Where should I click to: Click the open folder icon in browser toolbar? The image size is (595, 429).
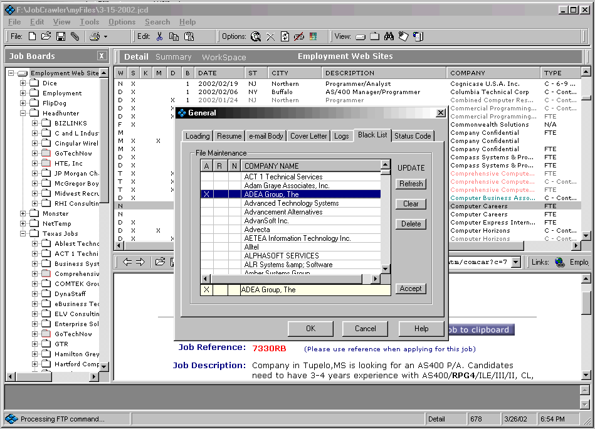pyautogui.click(x=160, y=262)
